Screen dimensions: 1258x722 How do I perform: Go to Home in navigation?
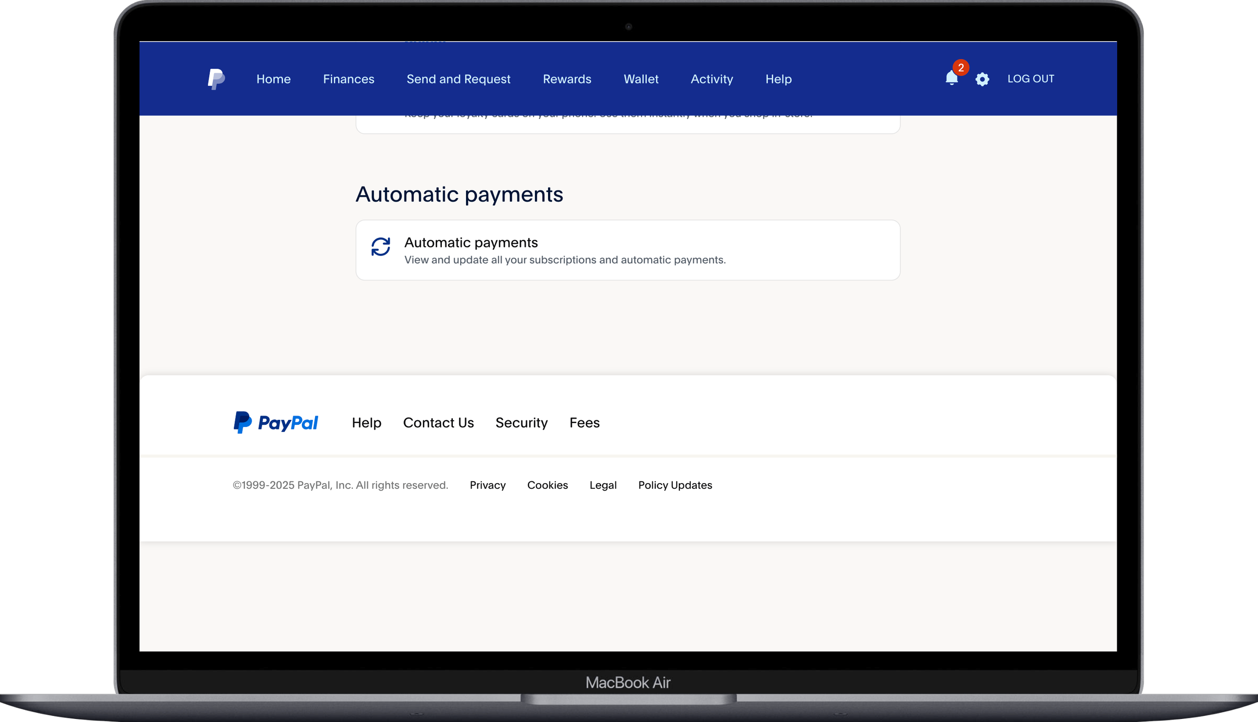click(x=273, y=79)
